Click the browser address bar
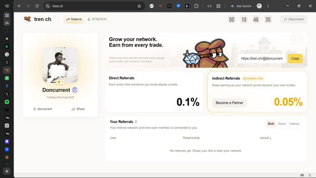The image size is (316, 178). (x=94, y=6)
